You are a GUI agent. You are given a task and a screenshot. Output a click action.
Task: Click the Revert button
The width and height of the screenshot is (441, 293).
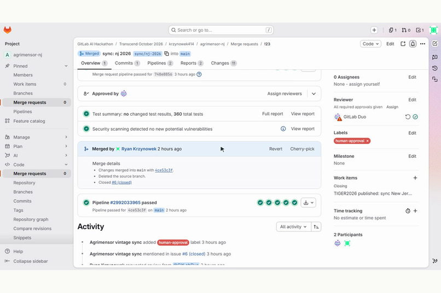tap(276, 149)
